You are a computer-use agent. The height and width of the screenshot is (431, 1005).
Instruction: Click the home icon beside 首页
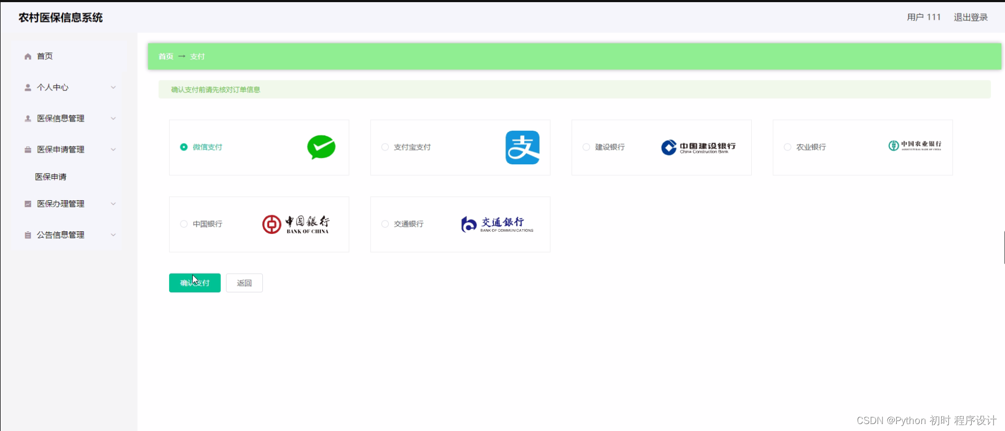click(x=28, y=56)
